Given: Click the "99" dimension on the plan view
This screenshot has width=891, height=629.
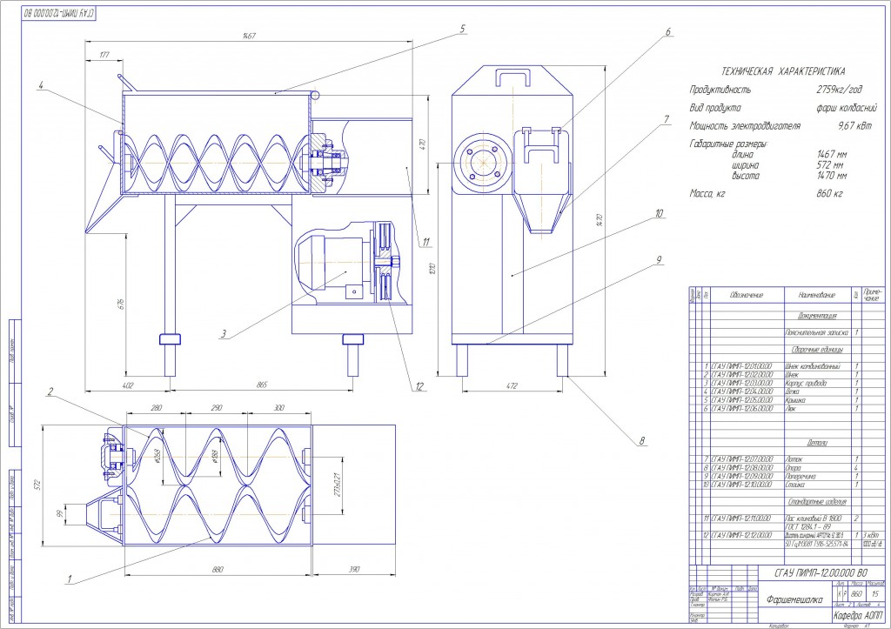Looking at the screenshot, I should (59, 514).
